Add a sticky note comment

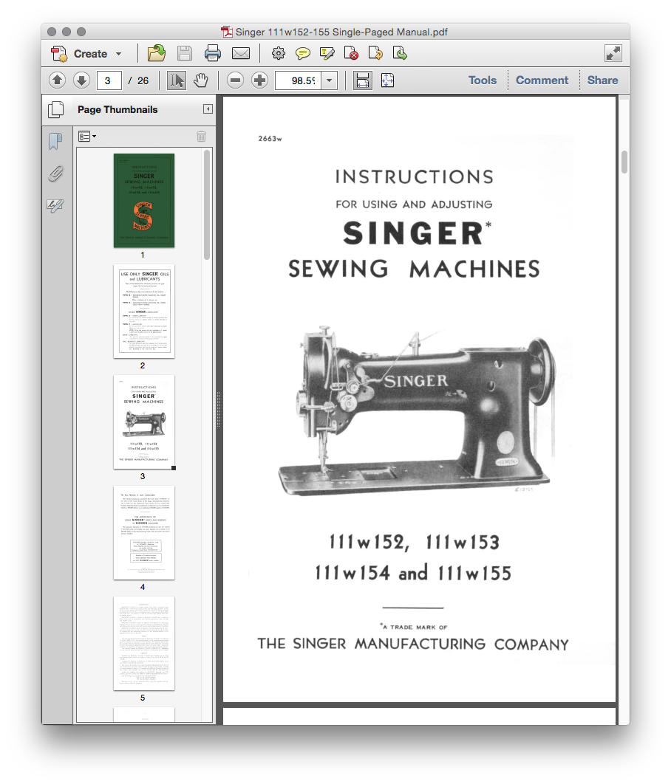[x=302, y=52]
